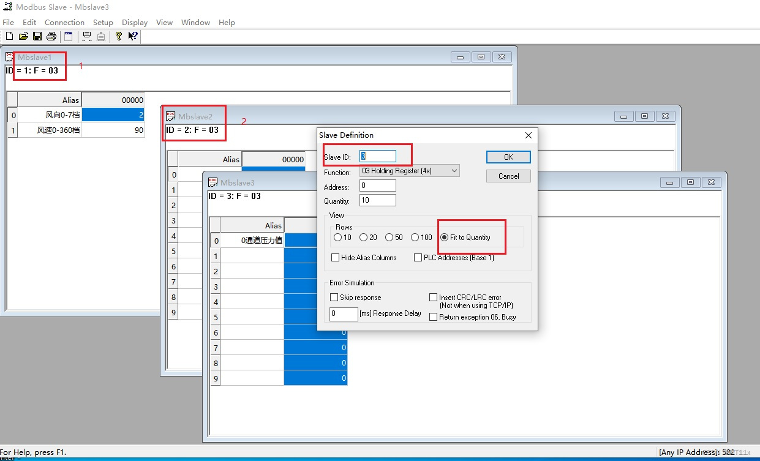Click status bar '[Any IP Address]: 502' entry
Screen dimensions: 760x461
[696, 452]
